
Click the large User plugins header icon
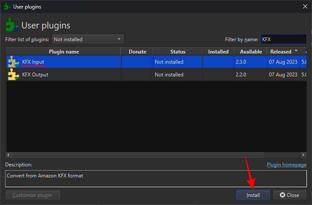tap(12, 25)
